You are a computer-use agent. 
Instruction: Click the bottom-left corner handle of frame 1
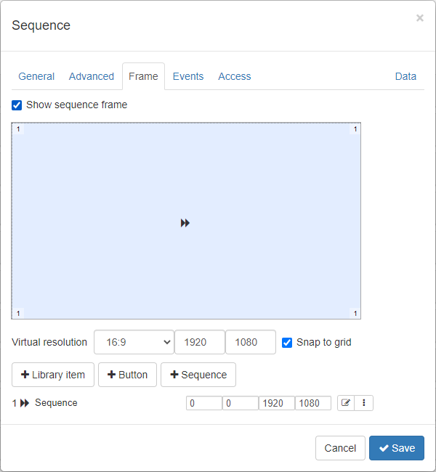18,314
